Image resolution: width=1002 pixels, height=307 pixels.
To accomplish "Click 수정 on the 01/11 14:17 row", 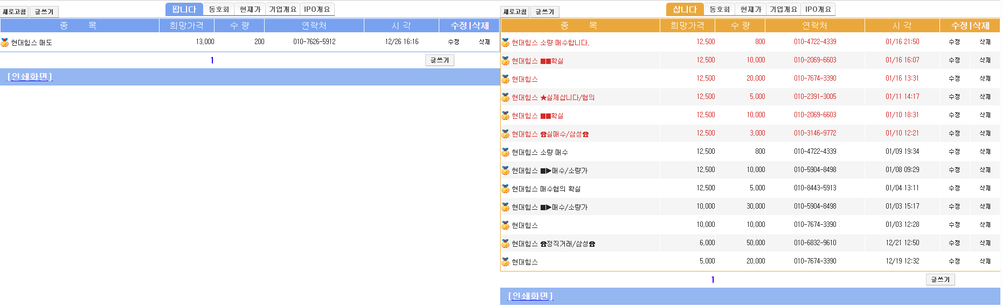I will (955, 97).
